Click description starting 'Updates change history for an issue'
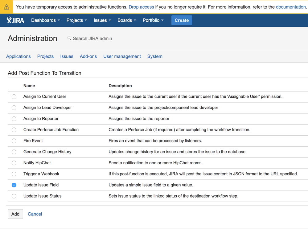This screenshot has height=229, width=308. 178,152
